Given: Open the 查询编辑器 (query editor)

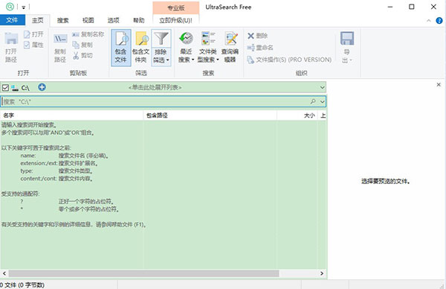Looking at the screenshot, I should tap(230, 48).
